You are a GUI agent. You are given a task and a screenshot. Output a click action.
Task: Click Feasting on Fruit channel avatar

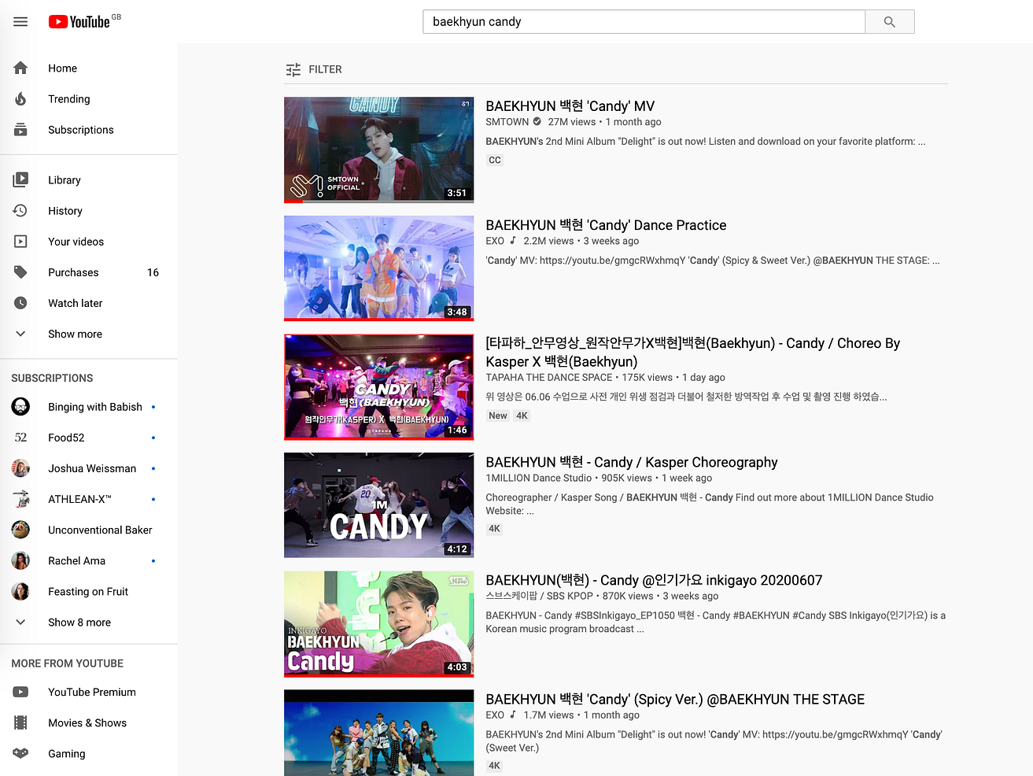pyautogui.click(x=20, y=591)
